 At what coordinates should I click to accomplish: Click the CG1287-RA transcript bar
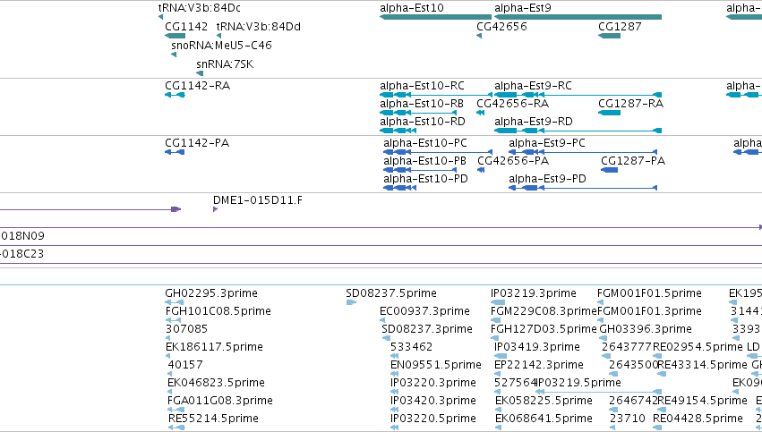[x=610, y=113]
